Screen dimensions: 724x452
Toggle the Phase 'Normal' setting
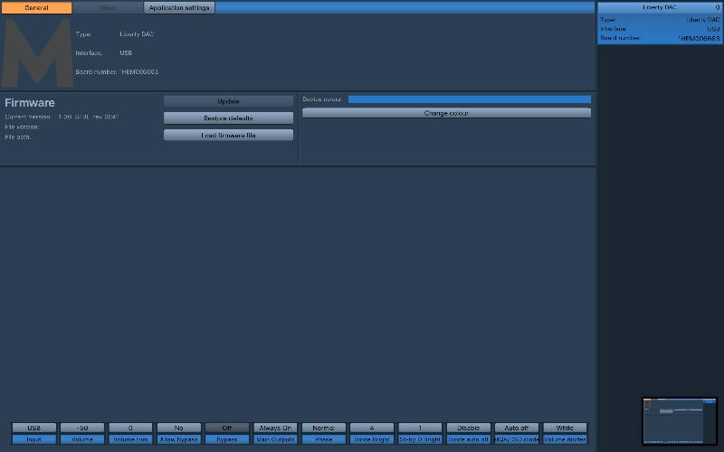click(324, 428)
